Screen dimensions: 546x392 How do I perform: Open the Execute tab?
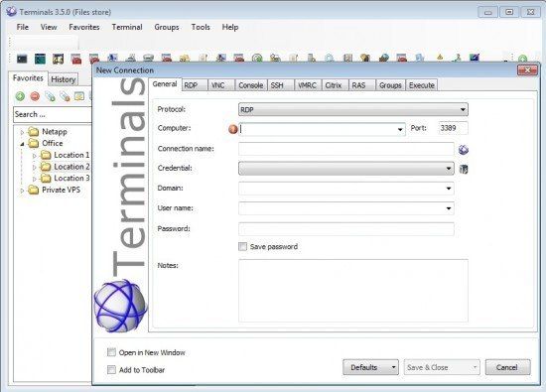pos(421,85)
